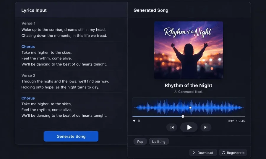Click the play marker inside the waveform
266x159 pixels.
point(190,108)
